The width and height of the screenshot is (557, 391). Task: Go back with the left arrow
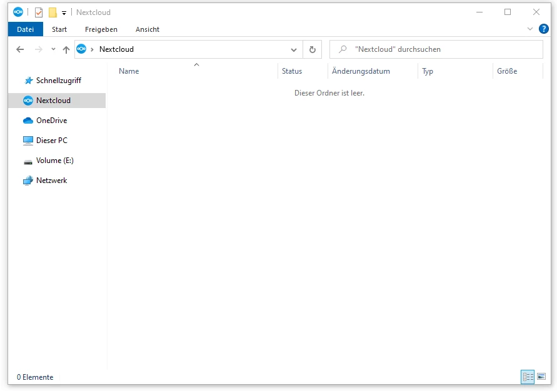[x=20, y=49]
